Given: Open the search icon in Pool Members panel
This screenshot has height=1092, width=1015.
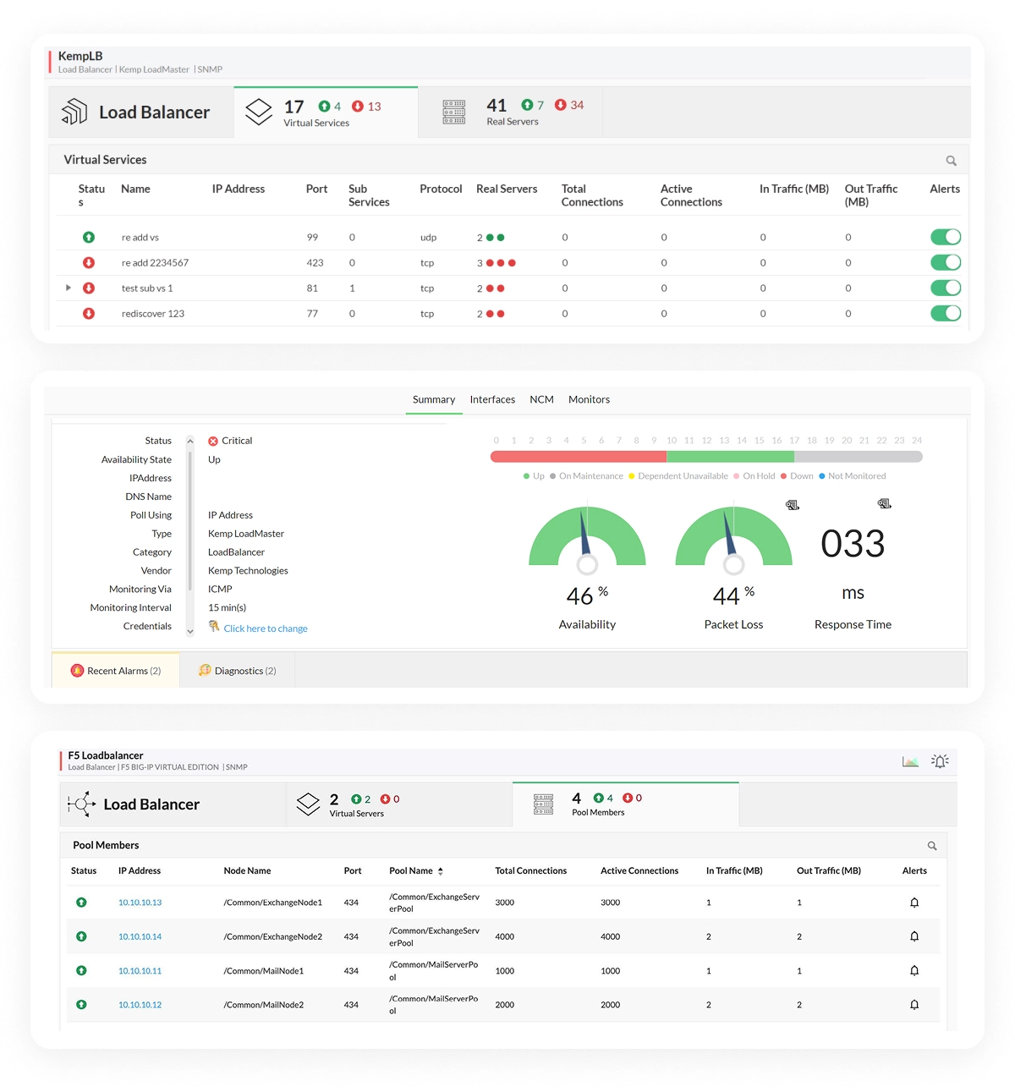Looking at the screenshot, I should (932, 845).
